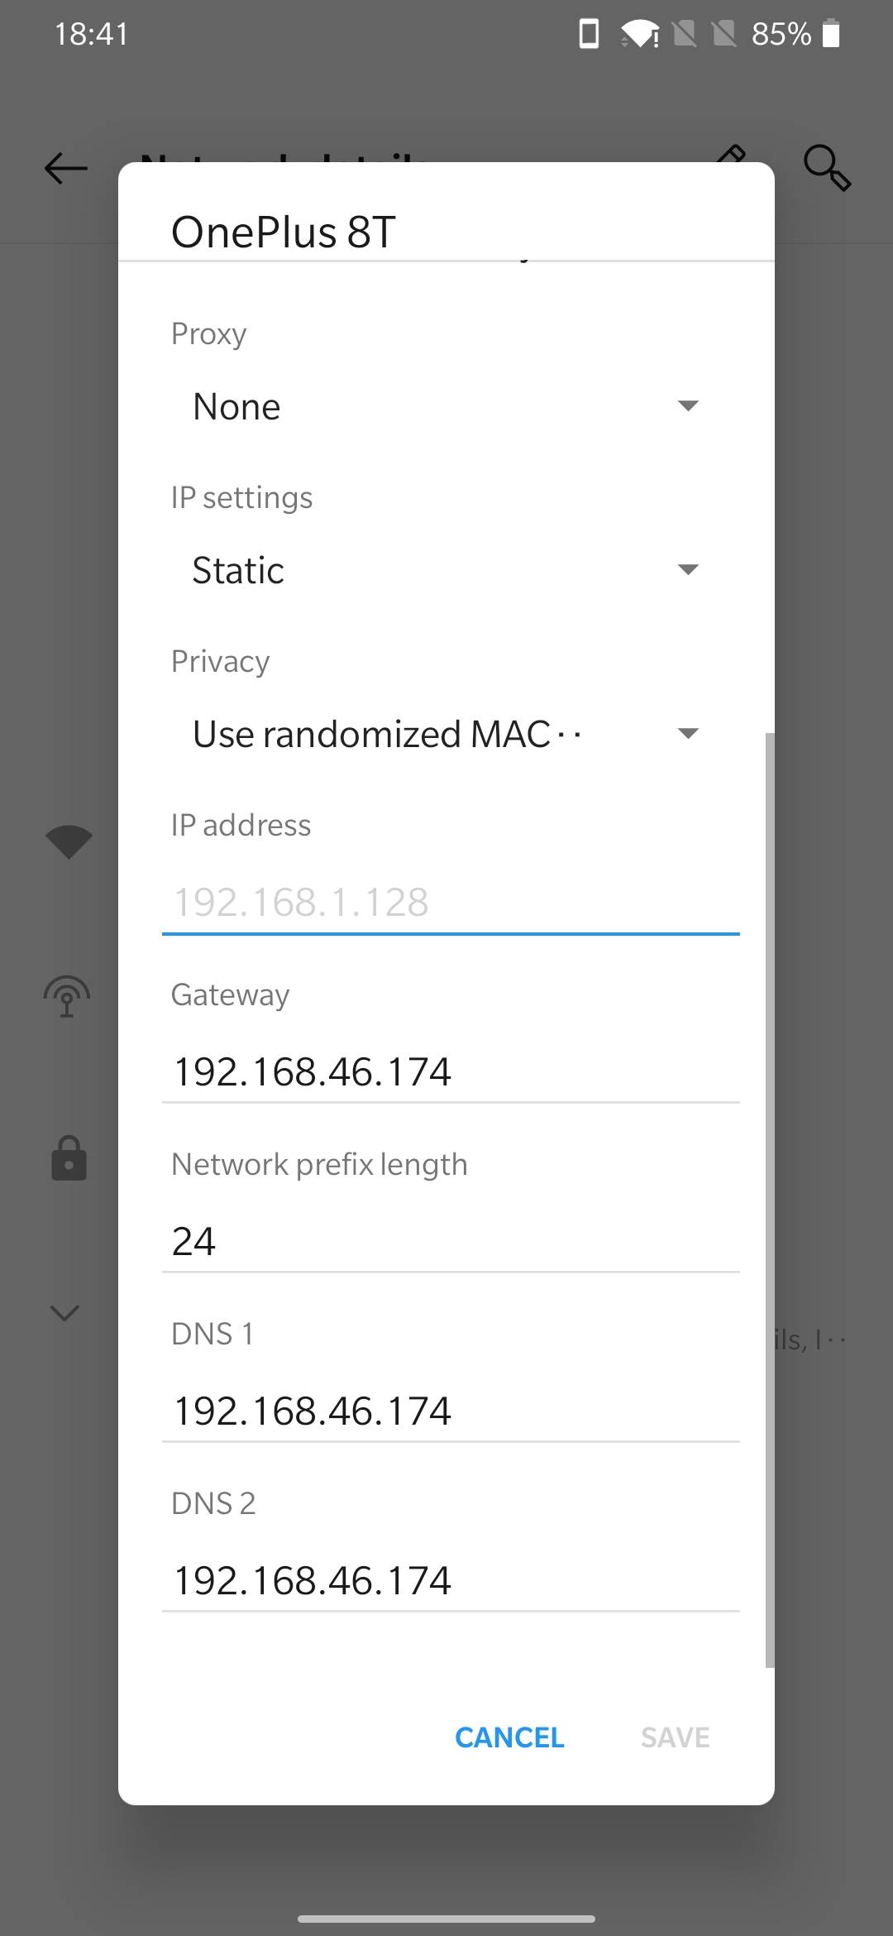The width and height of the screenshot is (893, 1936).
Task: Open the IP settings Static dropdown
Action: click(446, 570)
